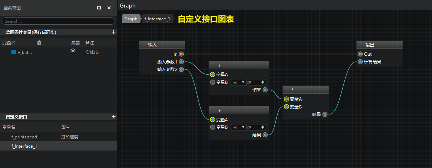The height and width of the screenshot is (168, 432).
Task: Add a new blueprint part variable
Action: [x=114, y=32]
